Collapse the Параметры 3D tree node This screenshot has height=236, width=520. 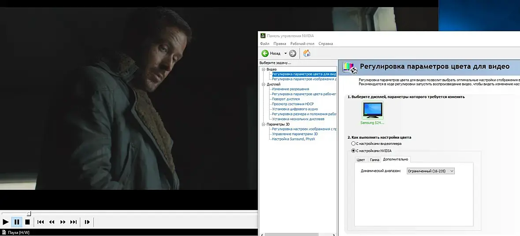pos(264,124)
